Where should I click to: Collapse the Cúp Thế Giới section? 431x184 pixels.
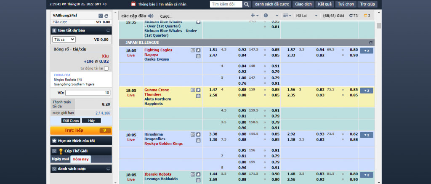pos(54,151)
